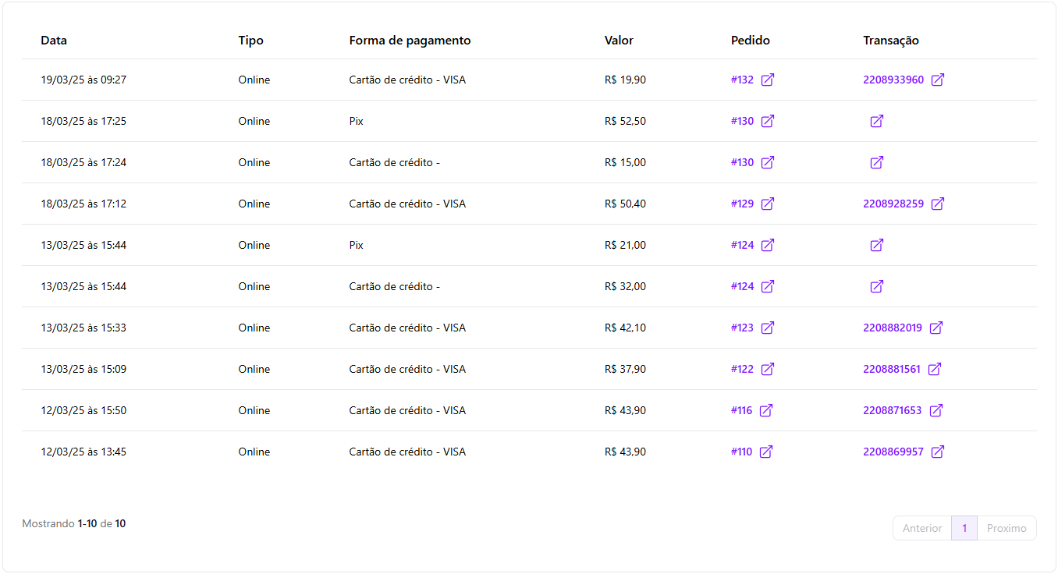Click the Valor column header
This screenshot has height=574, width=1058.
click(619, 41)
